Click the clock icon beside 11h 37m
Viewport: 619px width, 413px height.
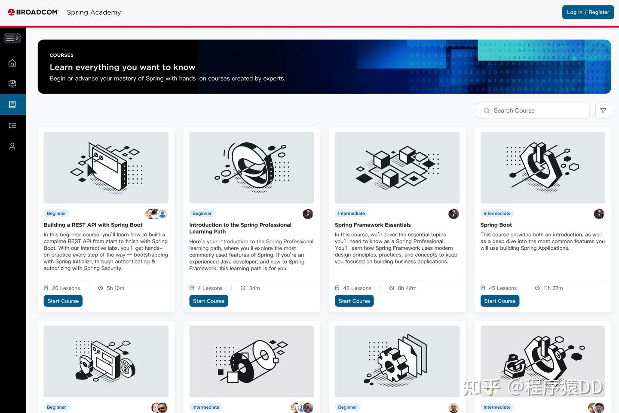[x=537, y=288]
